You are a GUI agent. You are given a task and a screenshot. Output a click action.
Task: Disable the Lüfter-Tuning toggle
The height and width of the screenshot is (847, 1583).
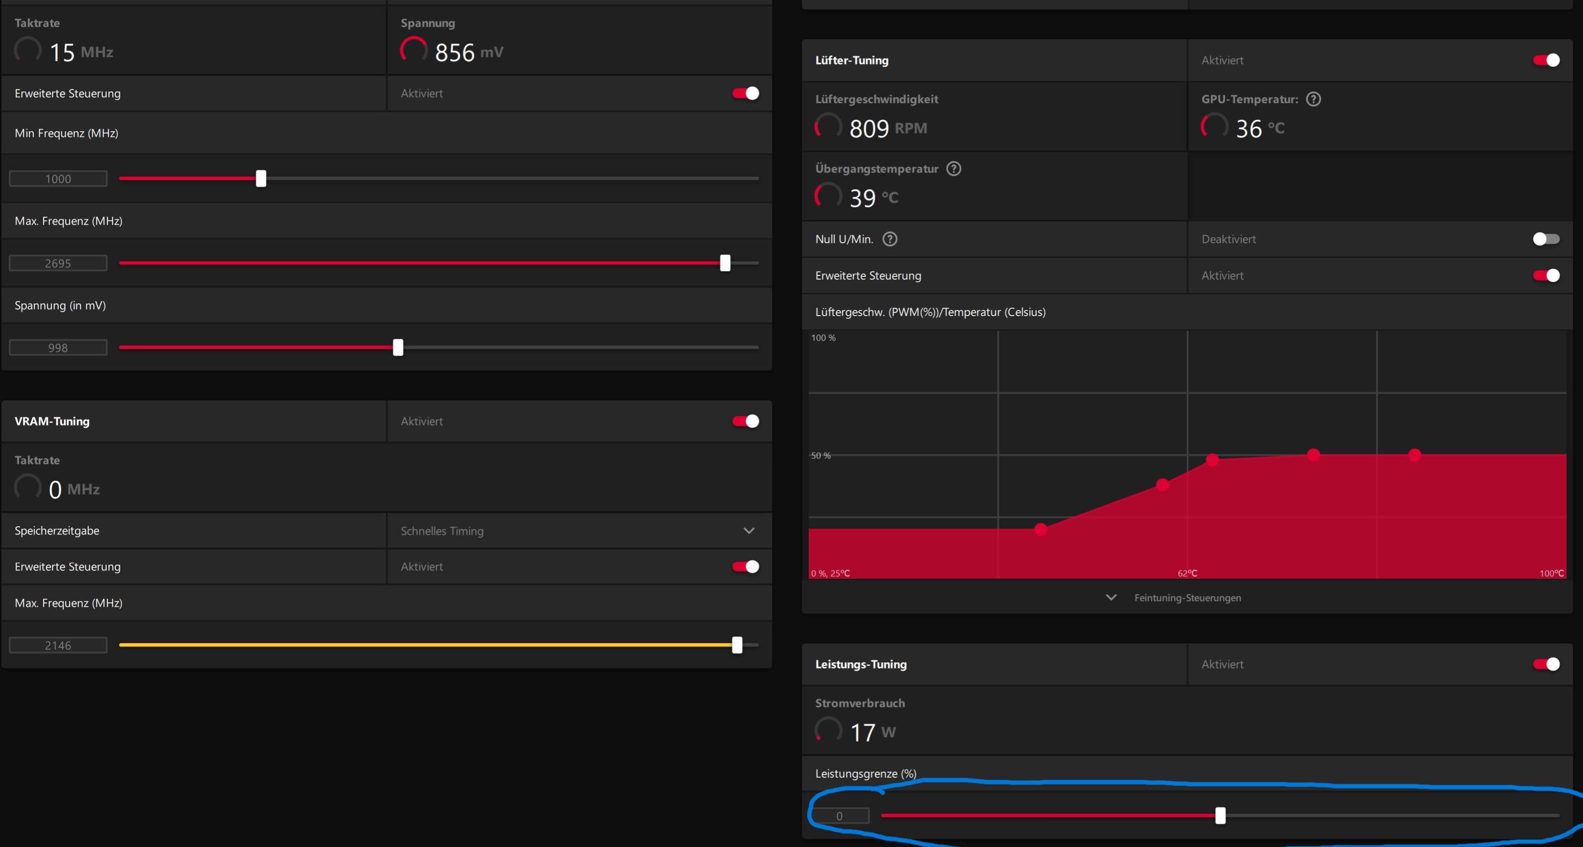click(1546, 60)
